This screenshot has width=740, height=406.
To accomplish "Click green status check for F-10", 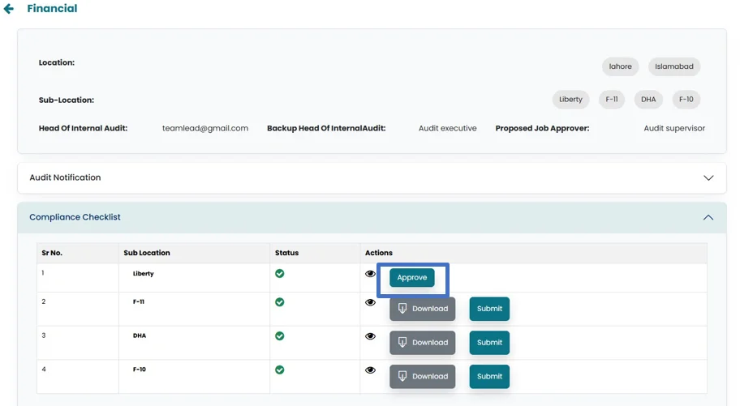I will pyautogui.click(x=280, y=370).
